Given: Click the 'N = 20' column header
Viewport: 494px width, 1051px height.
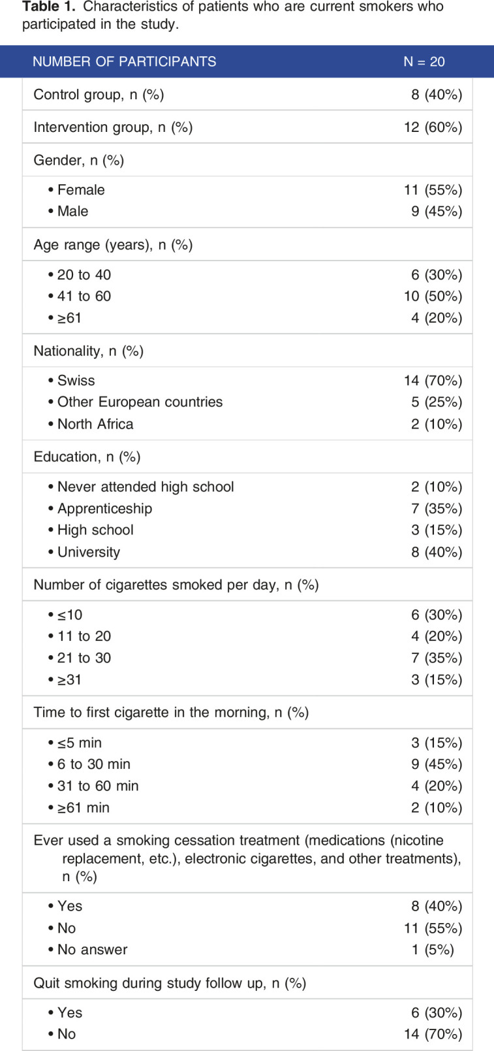Looking at the screenshot, I should click(424, 62).
